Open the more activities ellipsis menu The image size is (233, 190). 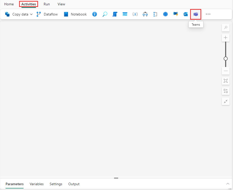[x=208, y=14]
